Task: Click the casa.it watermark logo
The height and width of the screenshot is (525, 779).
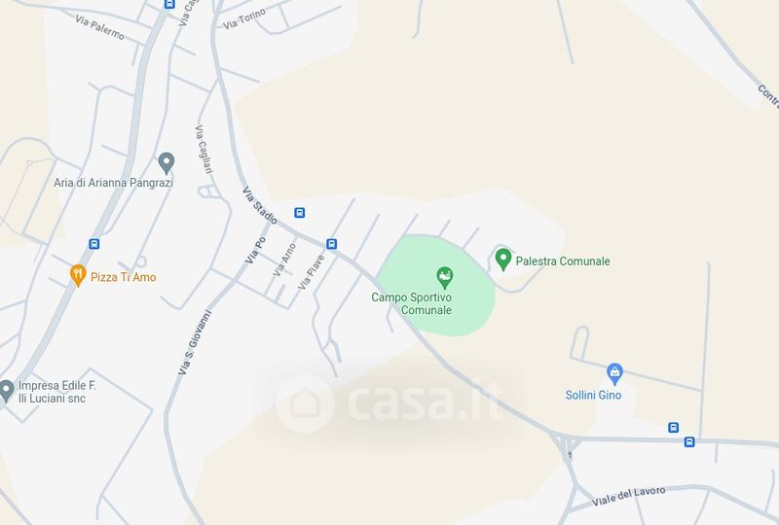Action: pyautogui.click(x=390, y=402)
